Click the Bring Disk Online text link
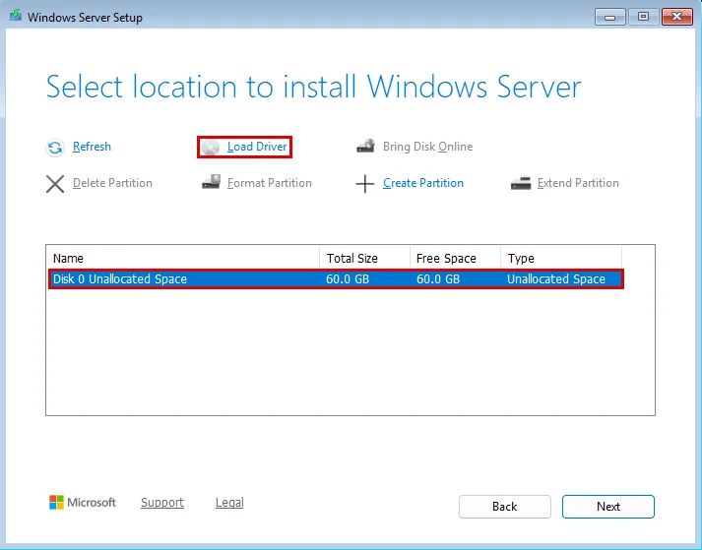Viewport: 702px width, 550px height. pos(427,147)
